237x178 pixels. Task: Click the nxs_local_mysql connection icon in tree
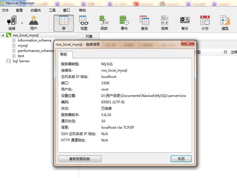point(9,35)
